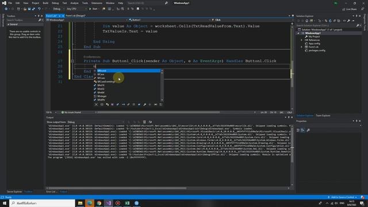The height and width of the screenshot is (207, 368).
Task: Click the bookmark toolbar icon
Action: 138,9
